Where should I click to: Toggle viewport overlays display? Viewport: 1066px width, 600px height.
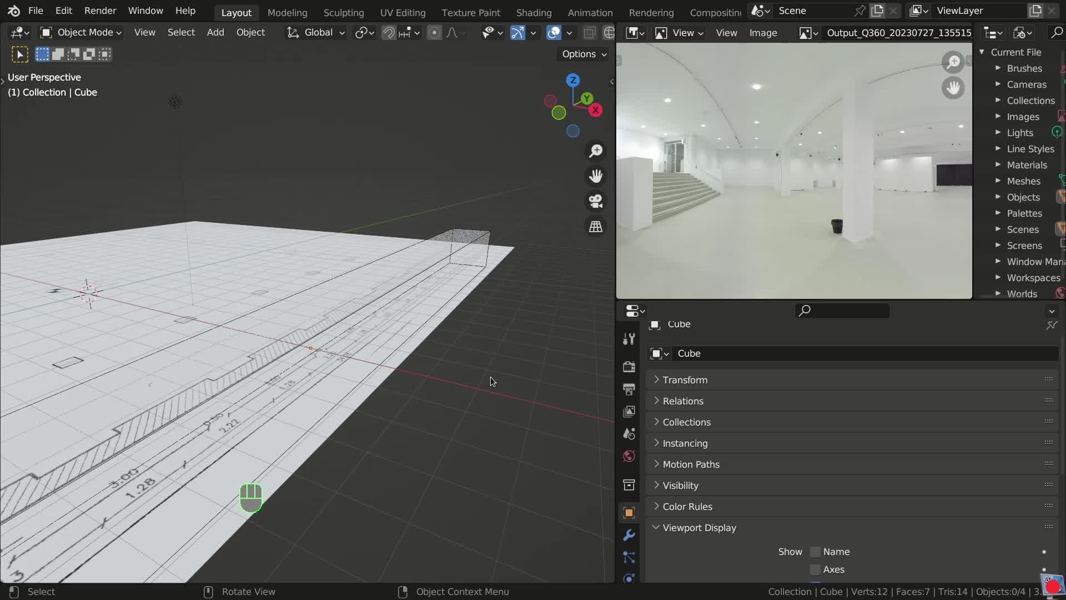(554, 33)
